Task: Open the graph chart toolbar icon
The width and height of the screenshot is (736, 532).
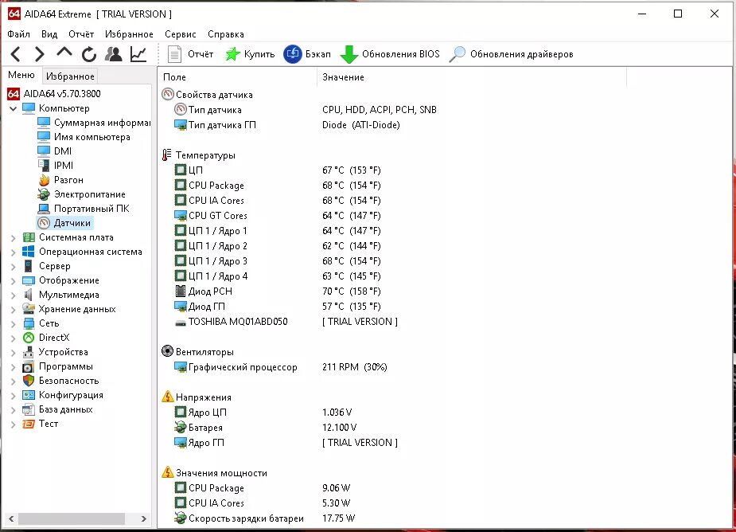Action: [138, 54]
